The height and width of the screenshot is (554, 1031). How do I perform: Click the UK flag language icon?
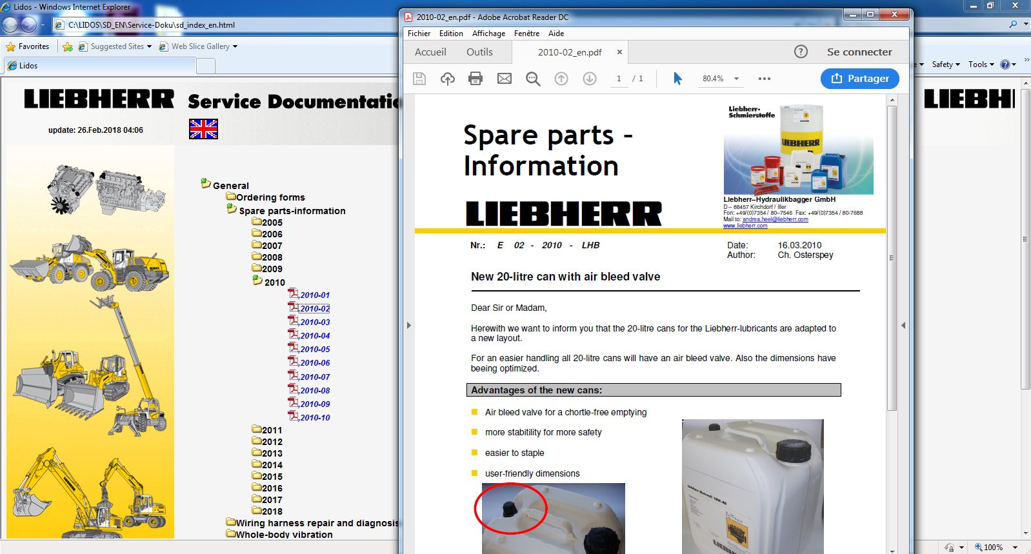point(203,129)
